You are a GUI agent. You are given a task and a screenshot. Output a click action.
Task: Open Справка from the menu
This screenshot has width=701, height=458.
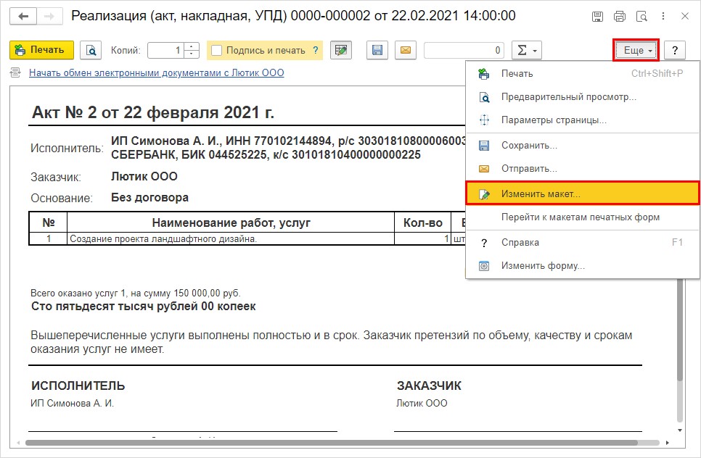(583, 242)
